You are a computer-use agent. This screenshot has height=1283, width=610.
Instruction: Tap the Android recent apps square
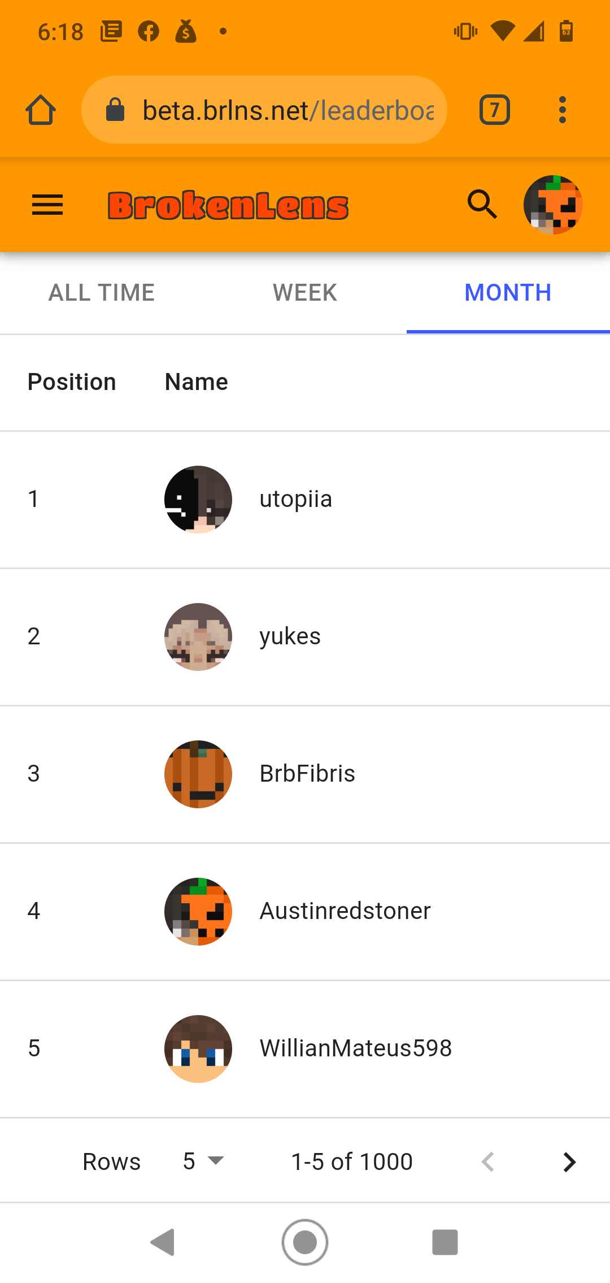point(445,1242)
